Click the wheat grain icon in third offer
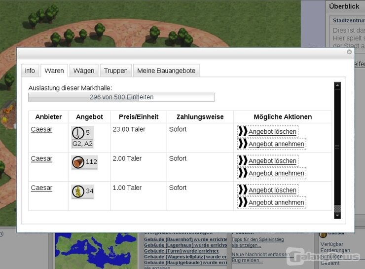This screenshot has height=269, width=365. [x=78, y=191]
